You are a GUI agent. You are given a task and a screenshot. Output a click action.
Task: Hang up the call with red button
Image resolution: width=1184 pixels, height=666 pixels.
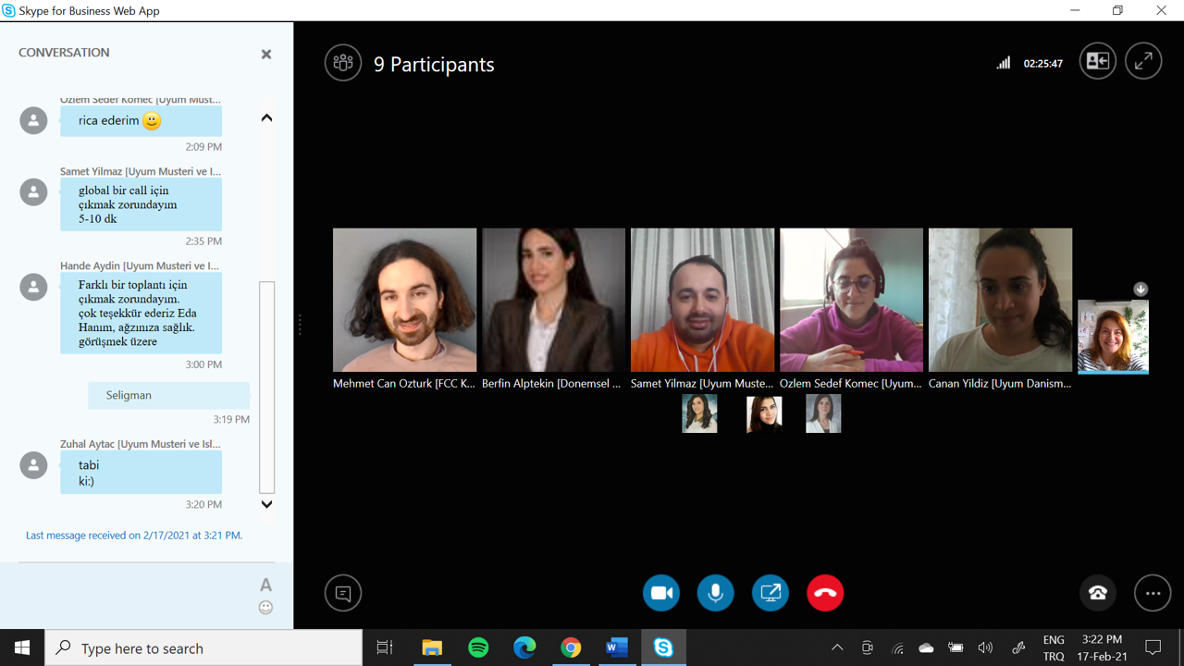[825, 593]
